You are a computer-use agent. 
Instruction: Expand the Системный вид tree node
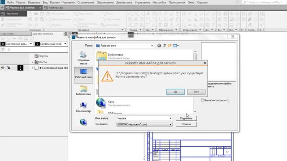pos(33,68)
